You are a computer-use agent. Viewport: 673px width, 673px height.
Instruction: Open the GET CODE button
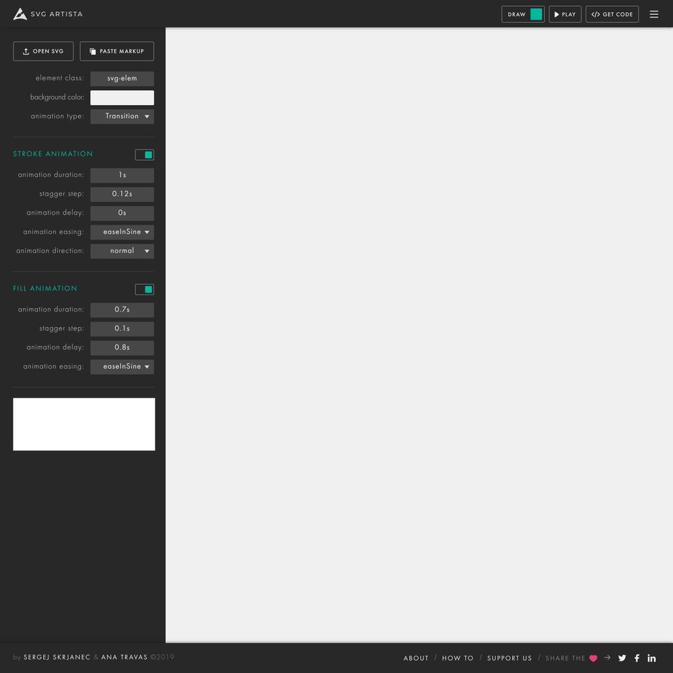[612, 14]
